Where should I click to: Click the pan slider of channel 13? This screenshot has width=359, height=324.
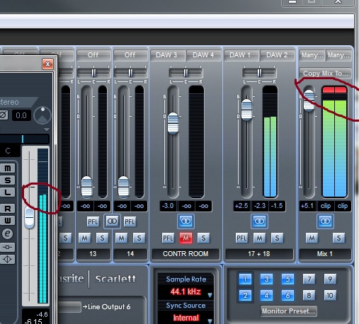tap(93, 73)
